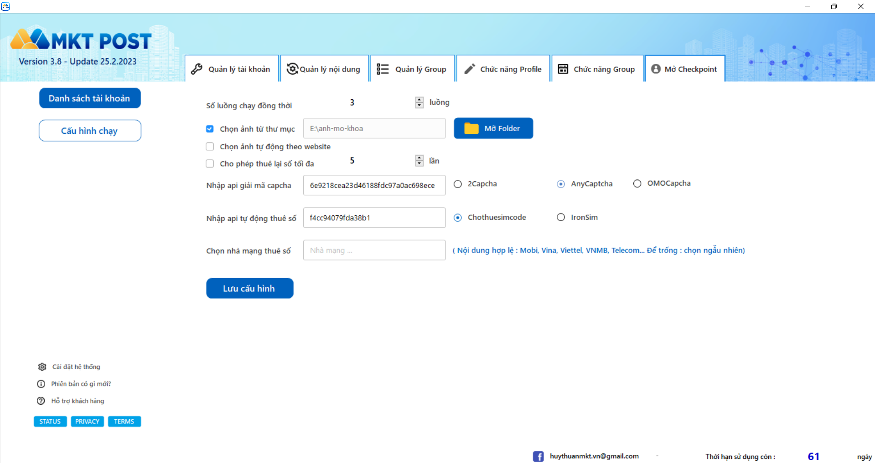Choose the IronSim radio button
The image size is (875, 463).
click(561, 218)
